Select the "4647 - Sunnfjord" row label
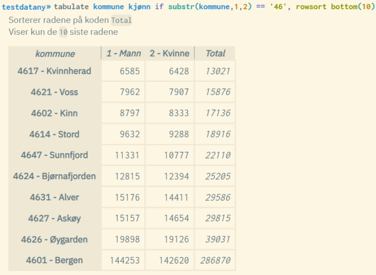The width and height of the screenshot is (376, 275). point(54,155)
